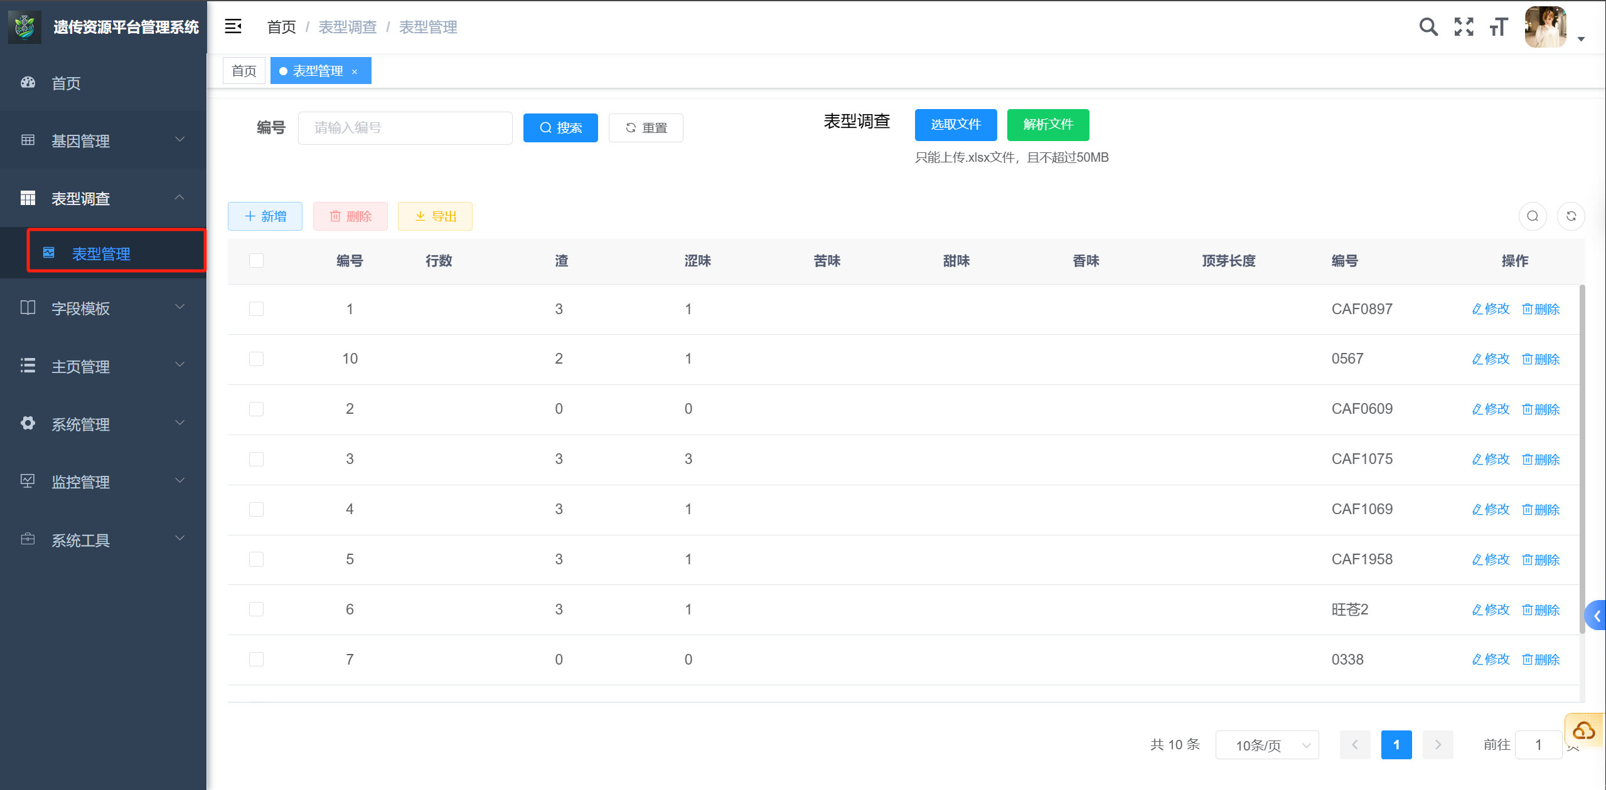Click the dashboard icon next to 首页
The image size is (1606, 790).
tap(28, 83)
